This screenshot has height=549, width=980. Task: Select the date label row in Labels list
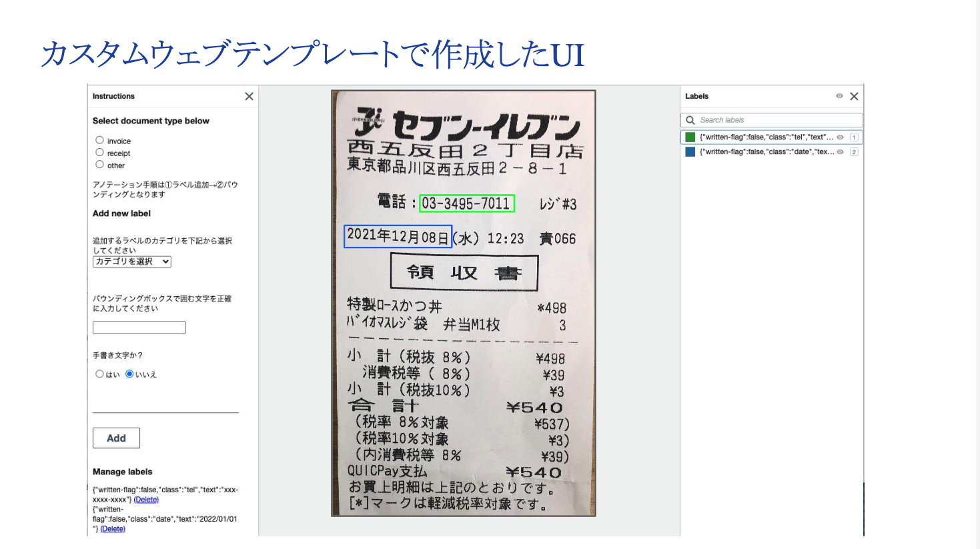click(x=772, y=152)
